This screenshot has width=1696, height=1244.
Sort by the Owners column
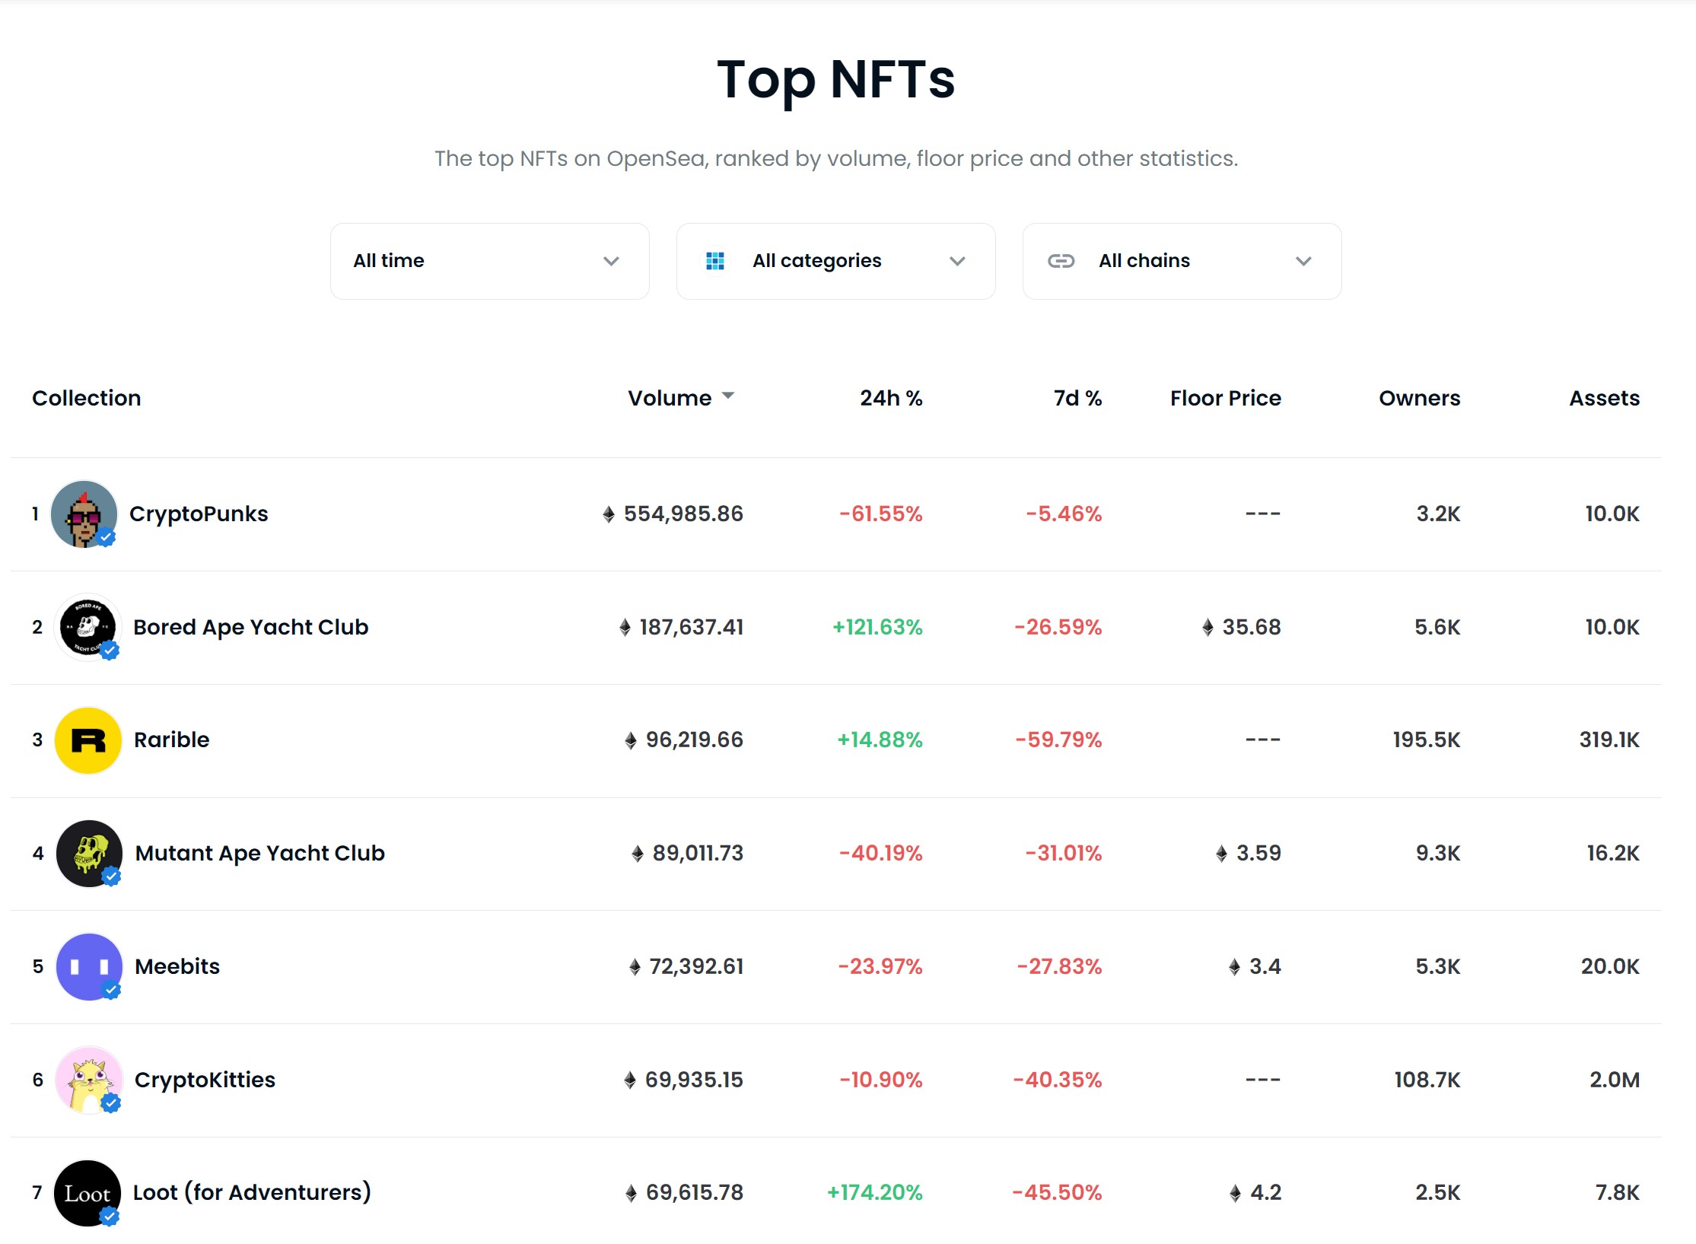coord(1419,398)
